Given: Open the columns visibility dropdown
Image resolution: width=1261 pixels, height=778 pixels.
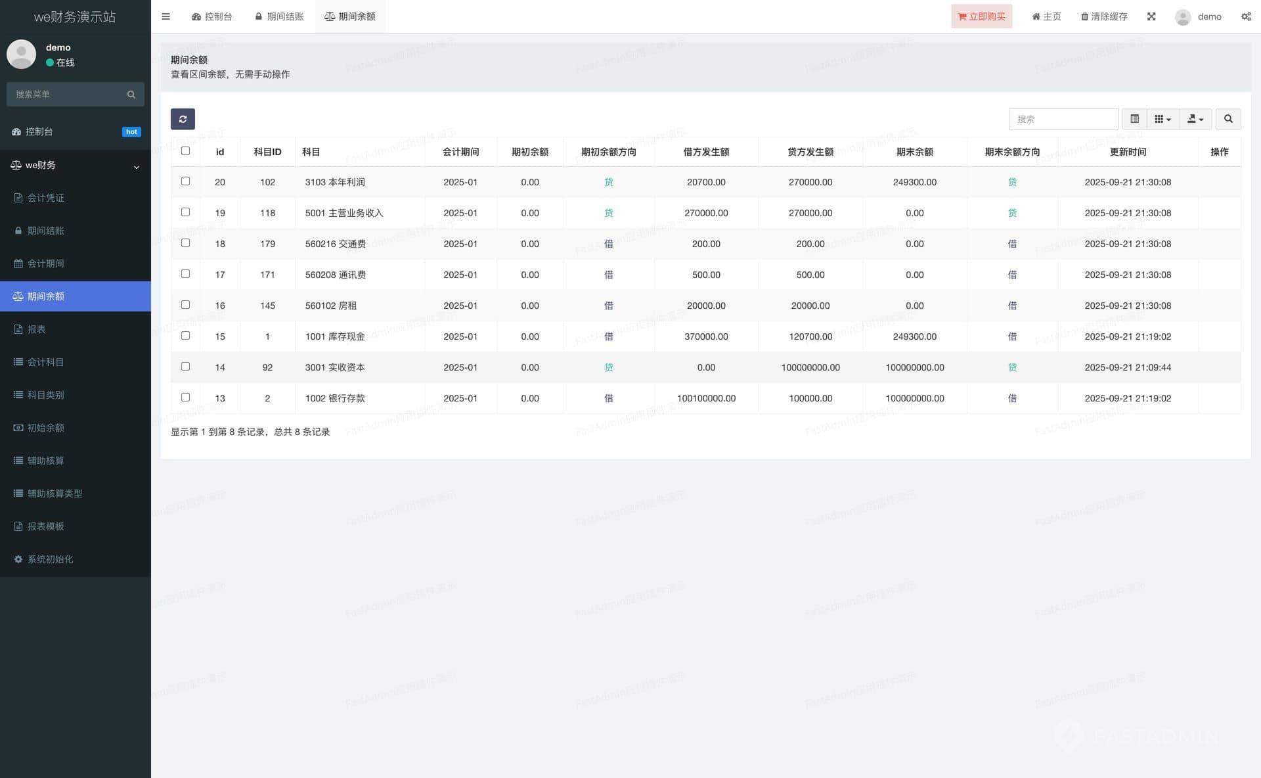Looking at the screenshot, I should point(1162,119).
